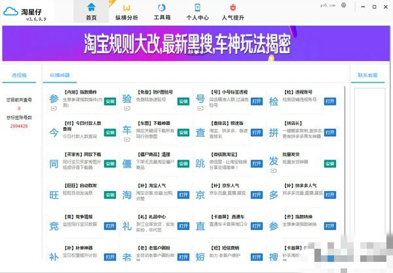
Task: Click the 直 icon for 直通车
Action: pos(200,226)
